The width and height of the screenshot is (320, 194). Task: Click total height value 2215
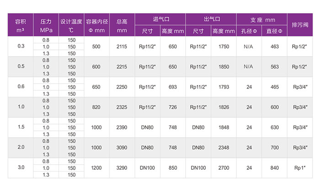click(122, 67)
